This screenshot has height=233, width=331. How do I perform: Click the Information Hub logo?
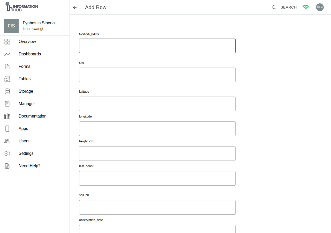(x=22, y=7)
